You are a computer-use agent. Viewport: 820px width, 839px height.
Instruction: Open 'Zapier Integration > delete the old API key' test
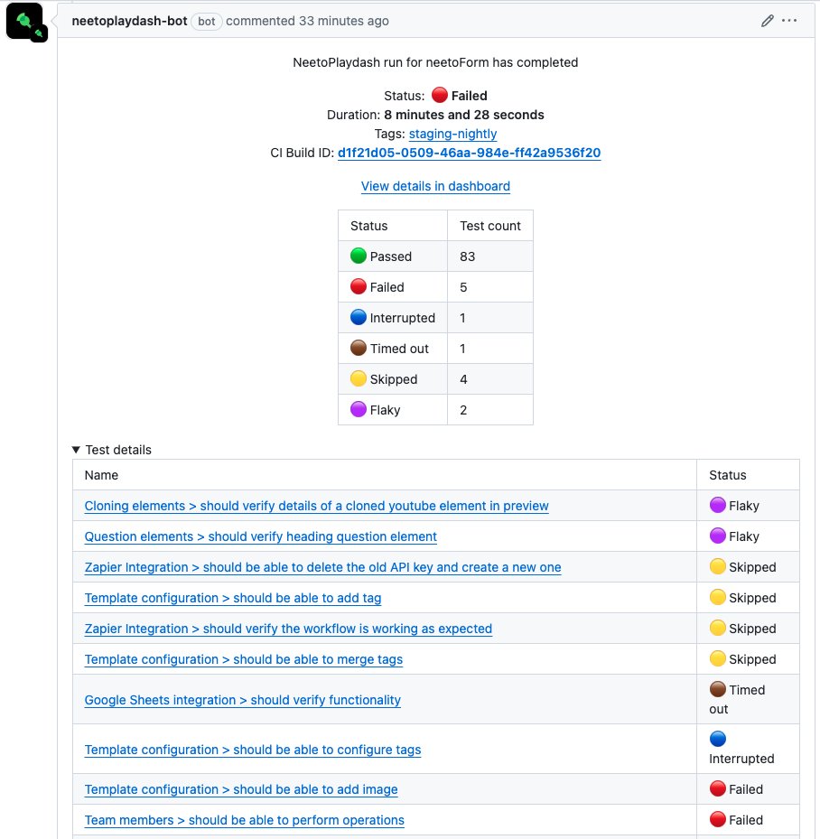322,567
